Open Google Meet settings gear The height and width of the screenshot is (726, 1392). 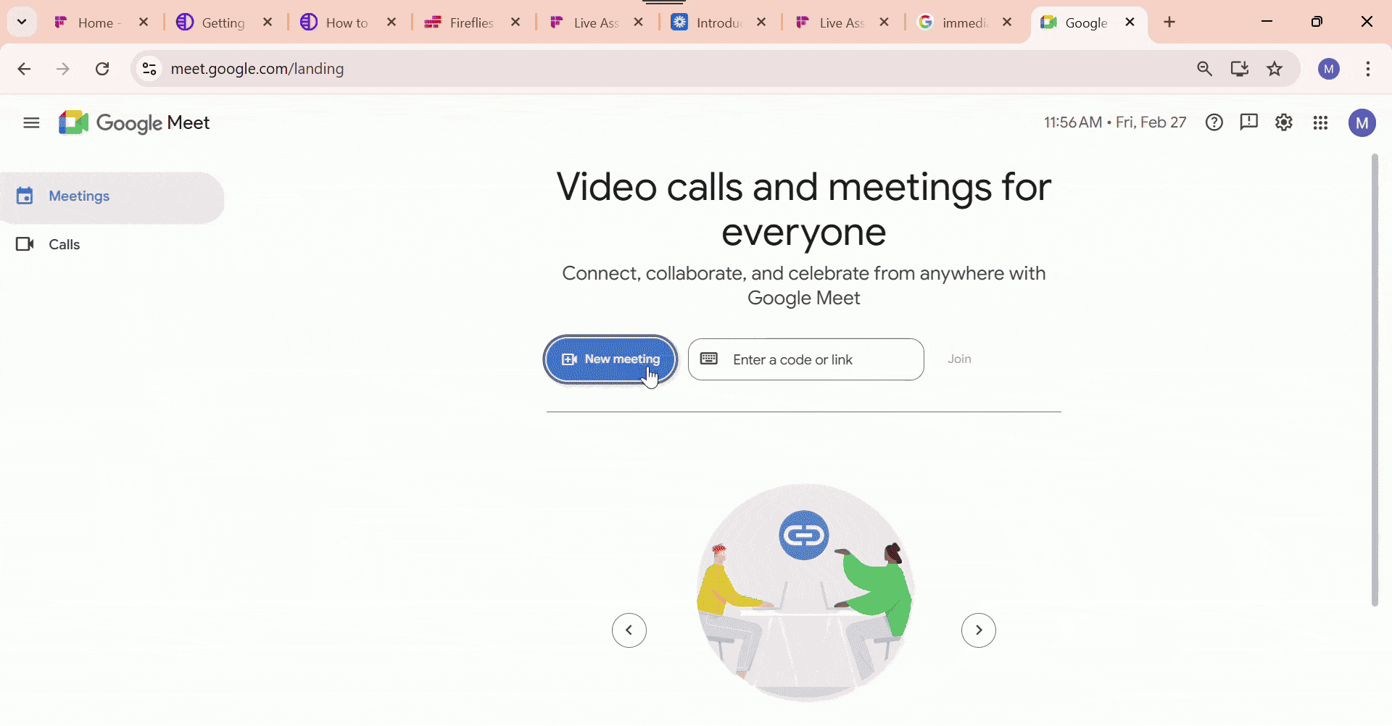(1284, 122)
